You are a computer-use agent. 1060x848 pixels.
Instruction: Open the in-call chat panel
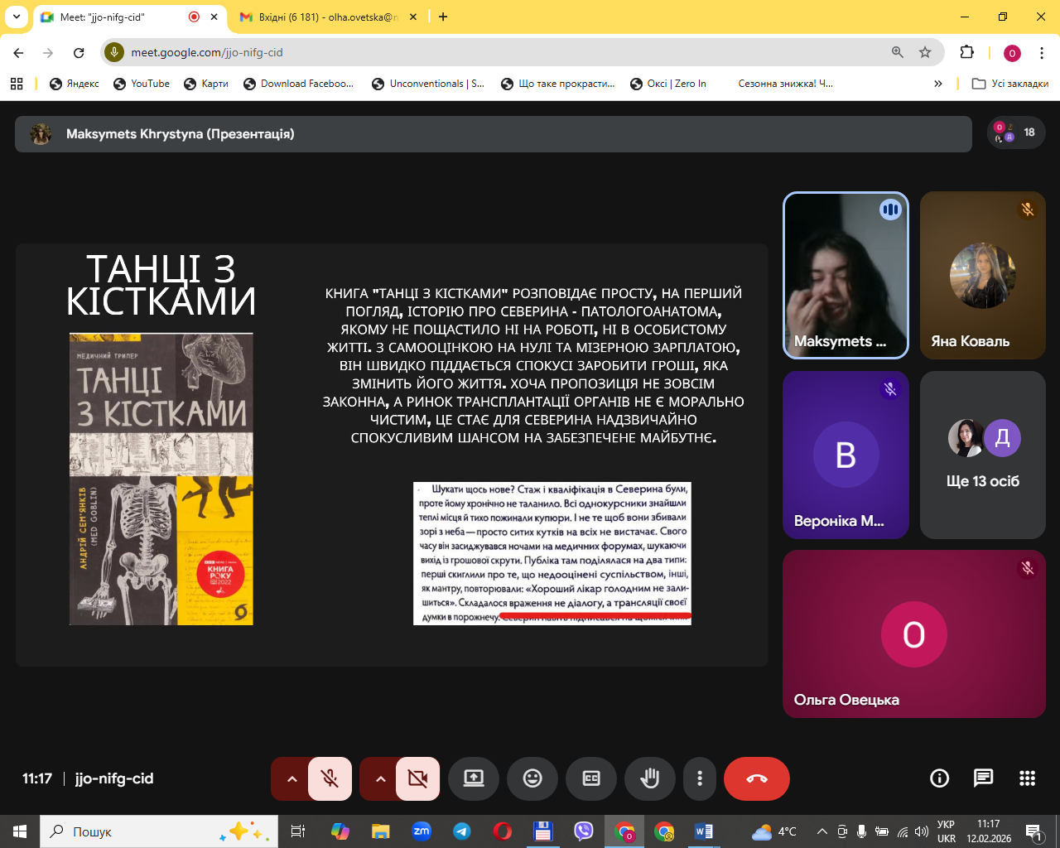coord(983,778)
